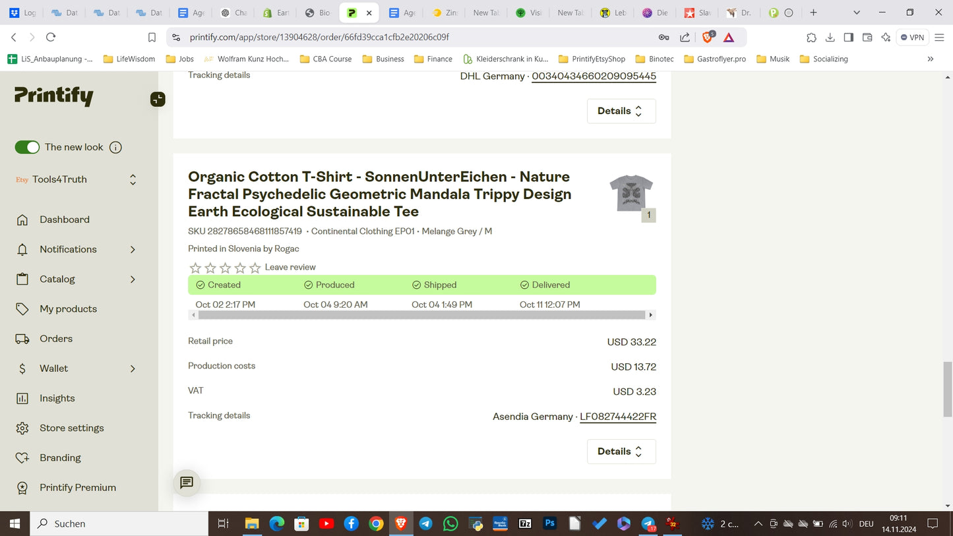Expand the Wallet submenu chevron
This screenshot has width=953, height=536.
(x=133, y=369)
